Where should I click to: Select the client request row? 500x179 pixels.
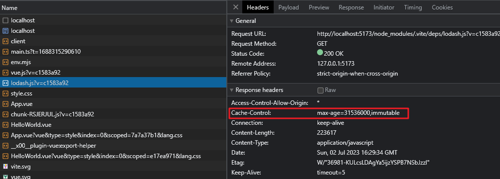click(113, 41)
